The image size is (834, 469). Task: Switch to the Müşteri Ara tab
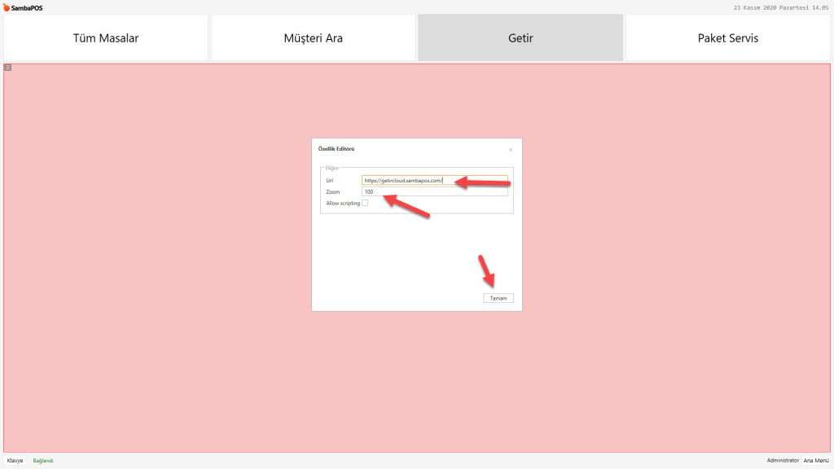click(x=313, y=38)
